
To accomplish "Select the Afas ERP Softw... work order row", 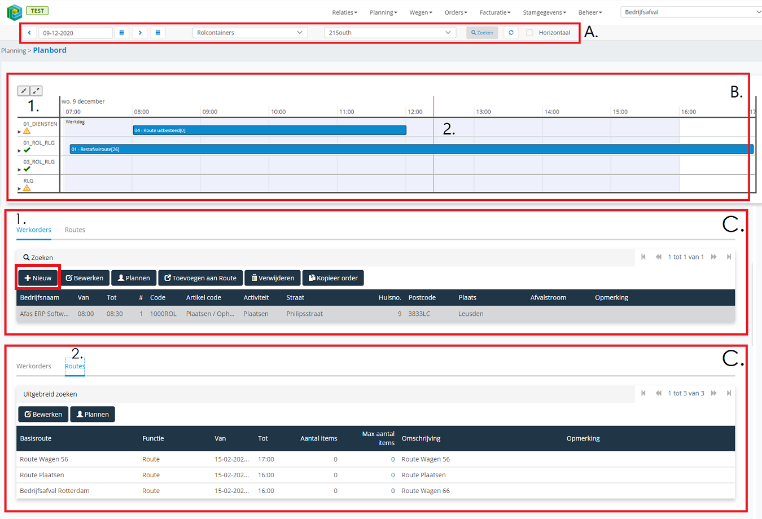I will (x=376, y=314).
